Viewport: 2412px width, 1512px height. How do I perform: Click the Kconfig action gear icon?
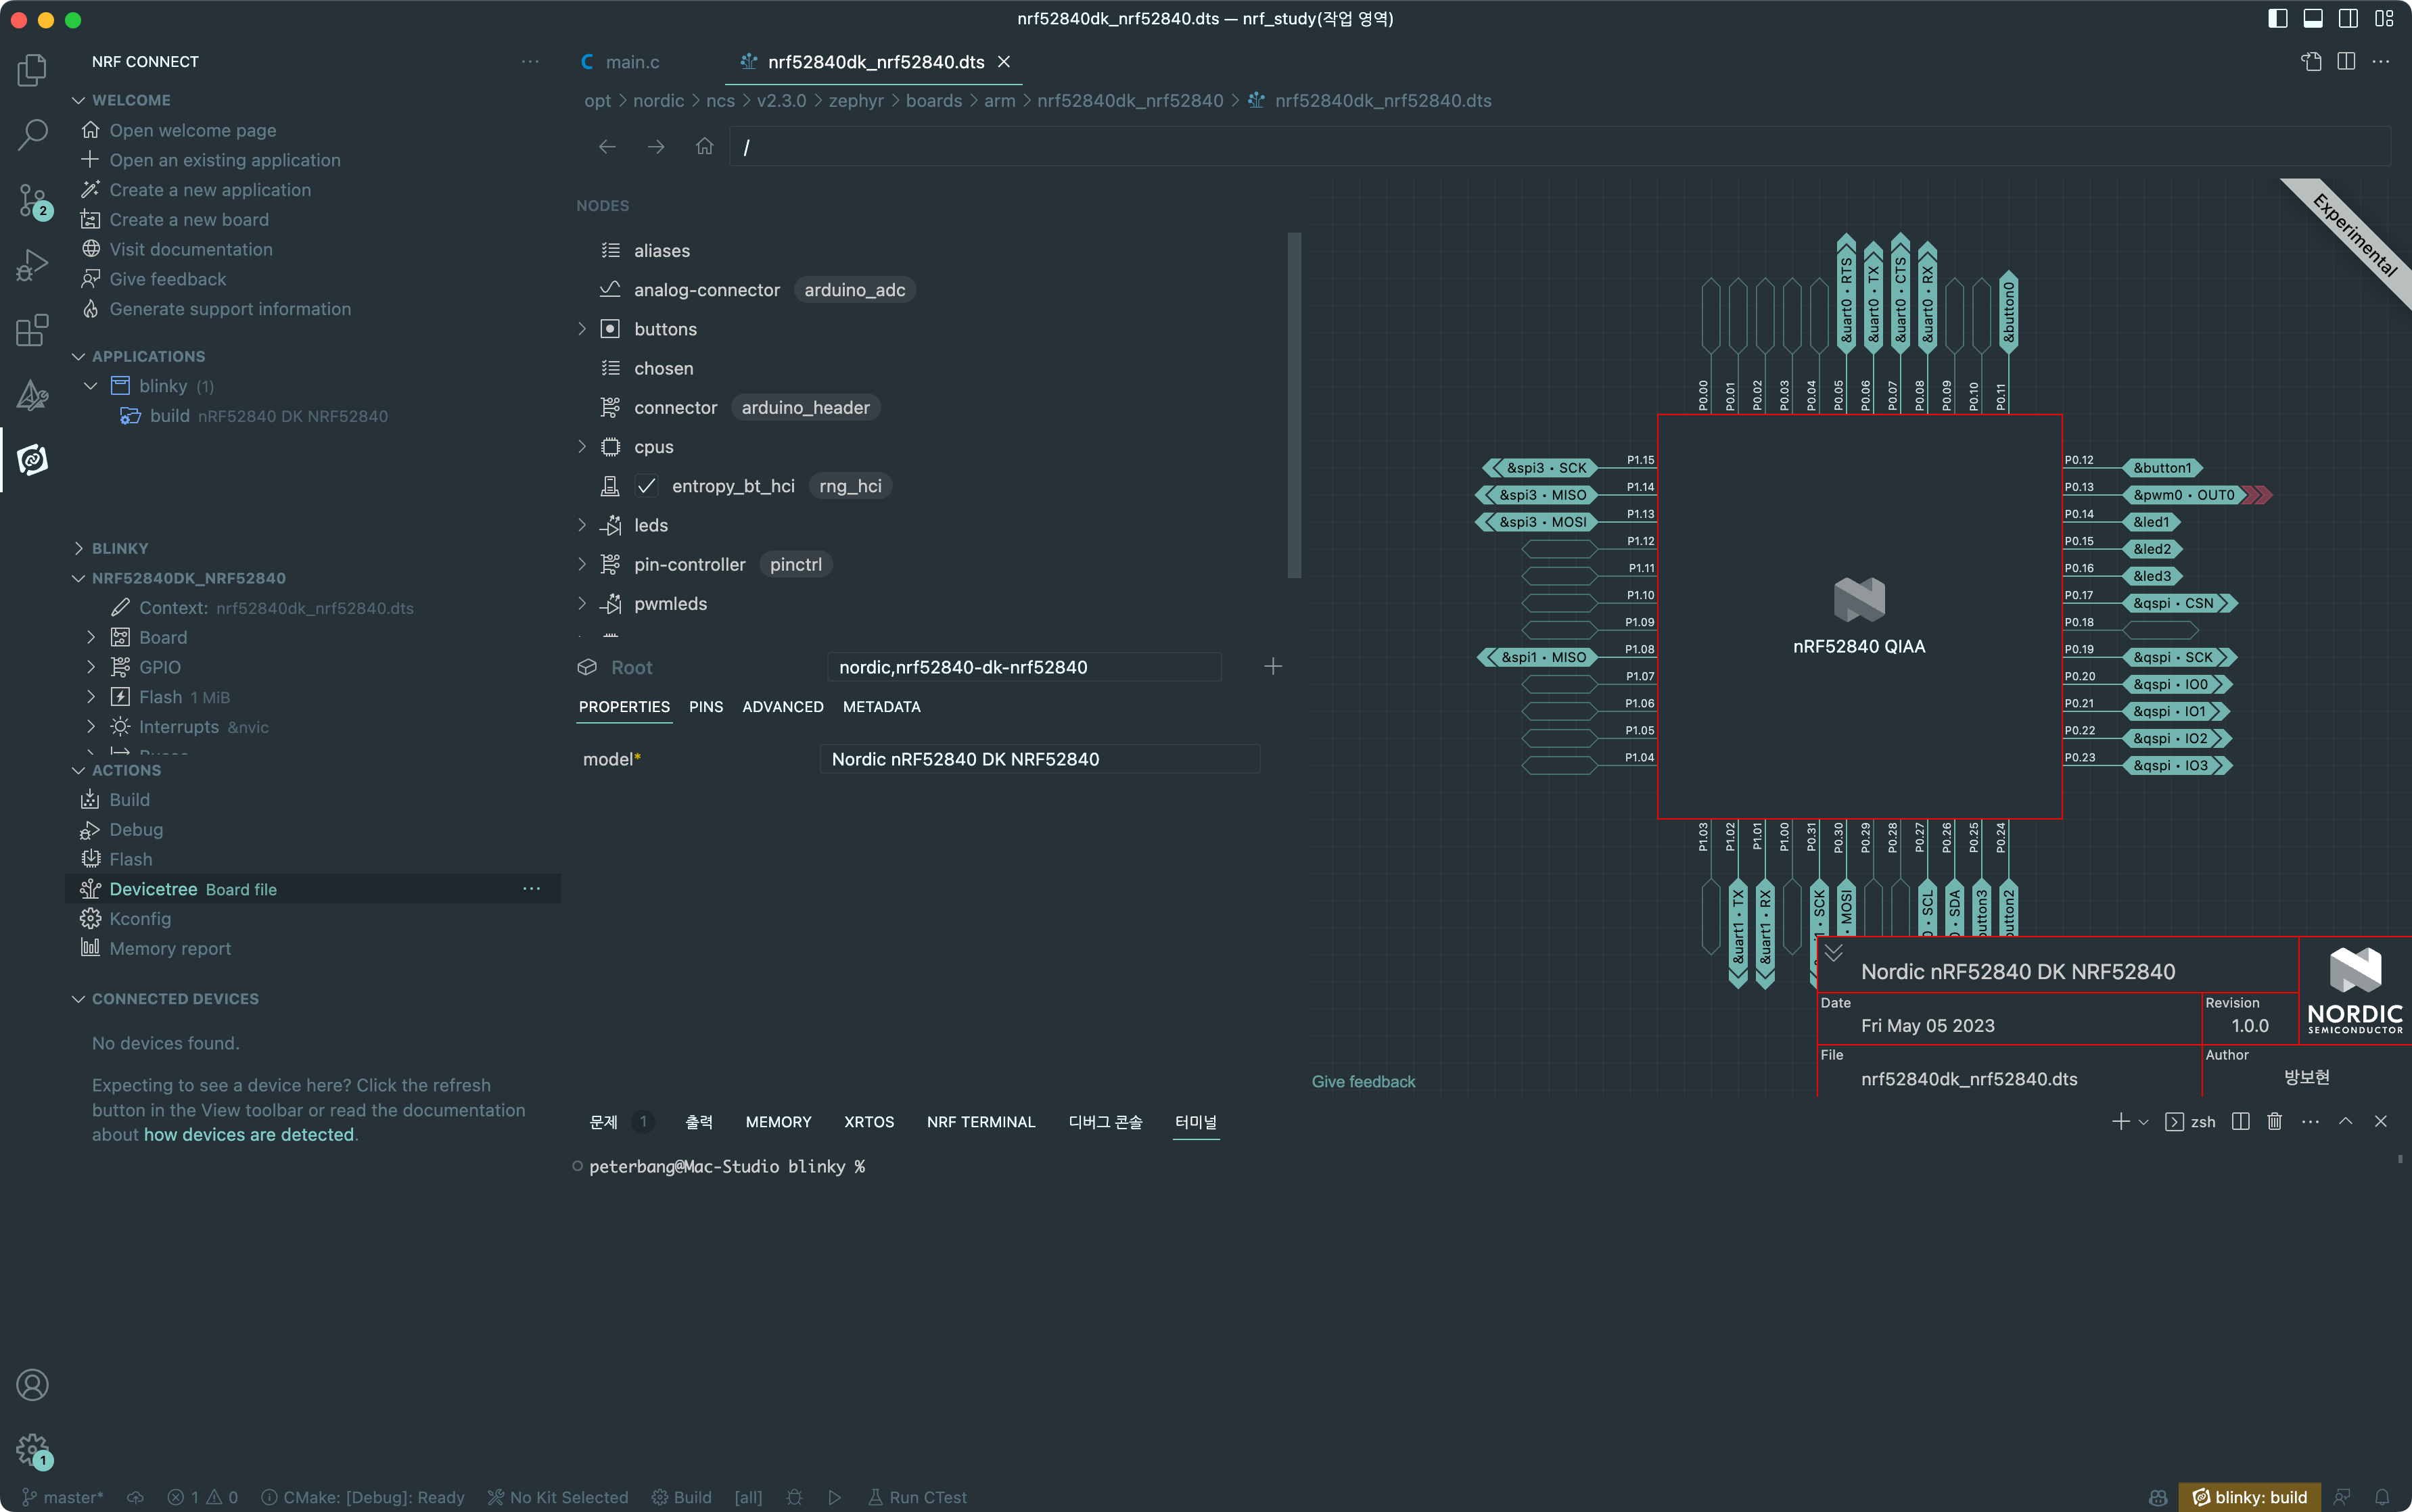pos(91,919)
